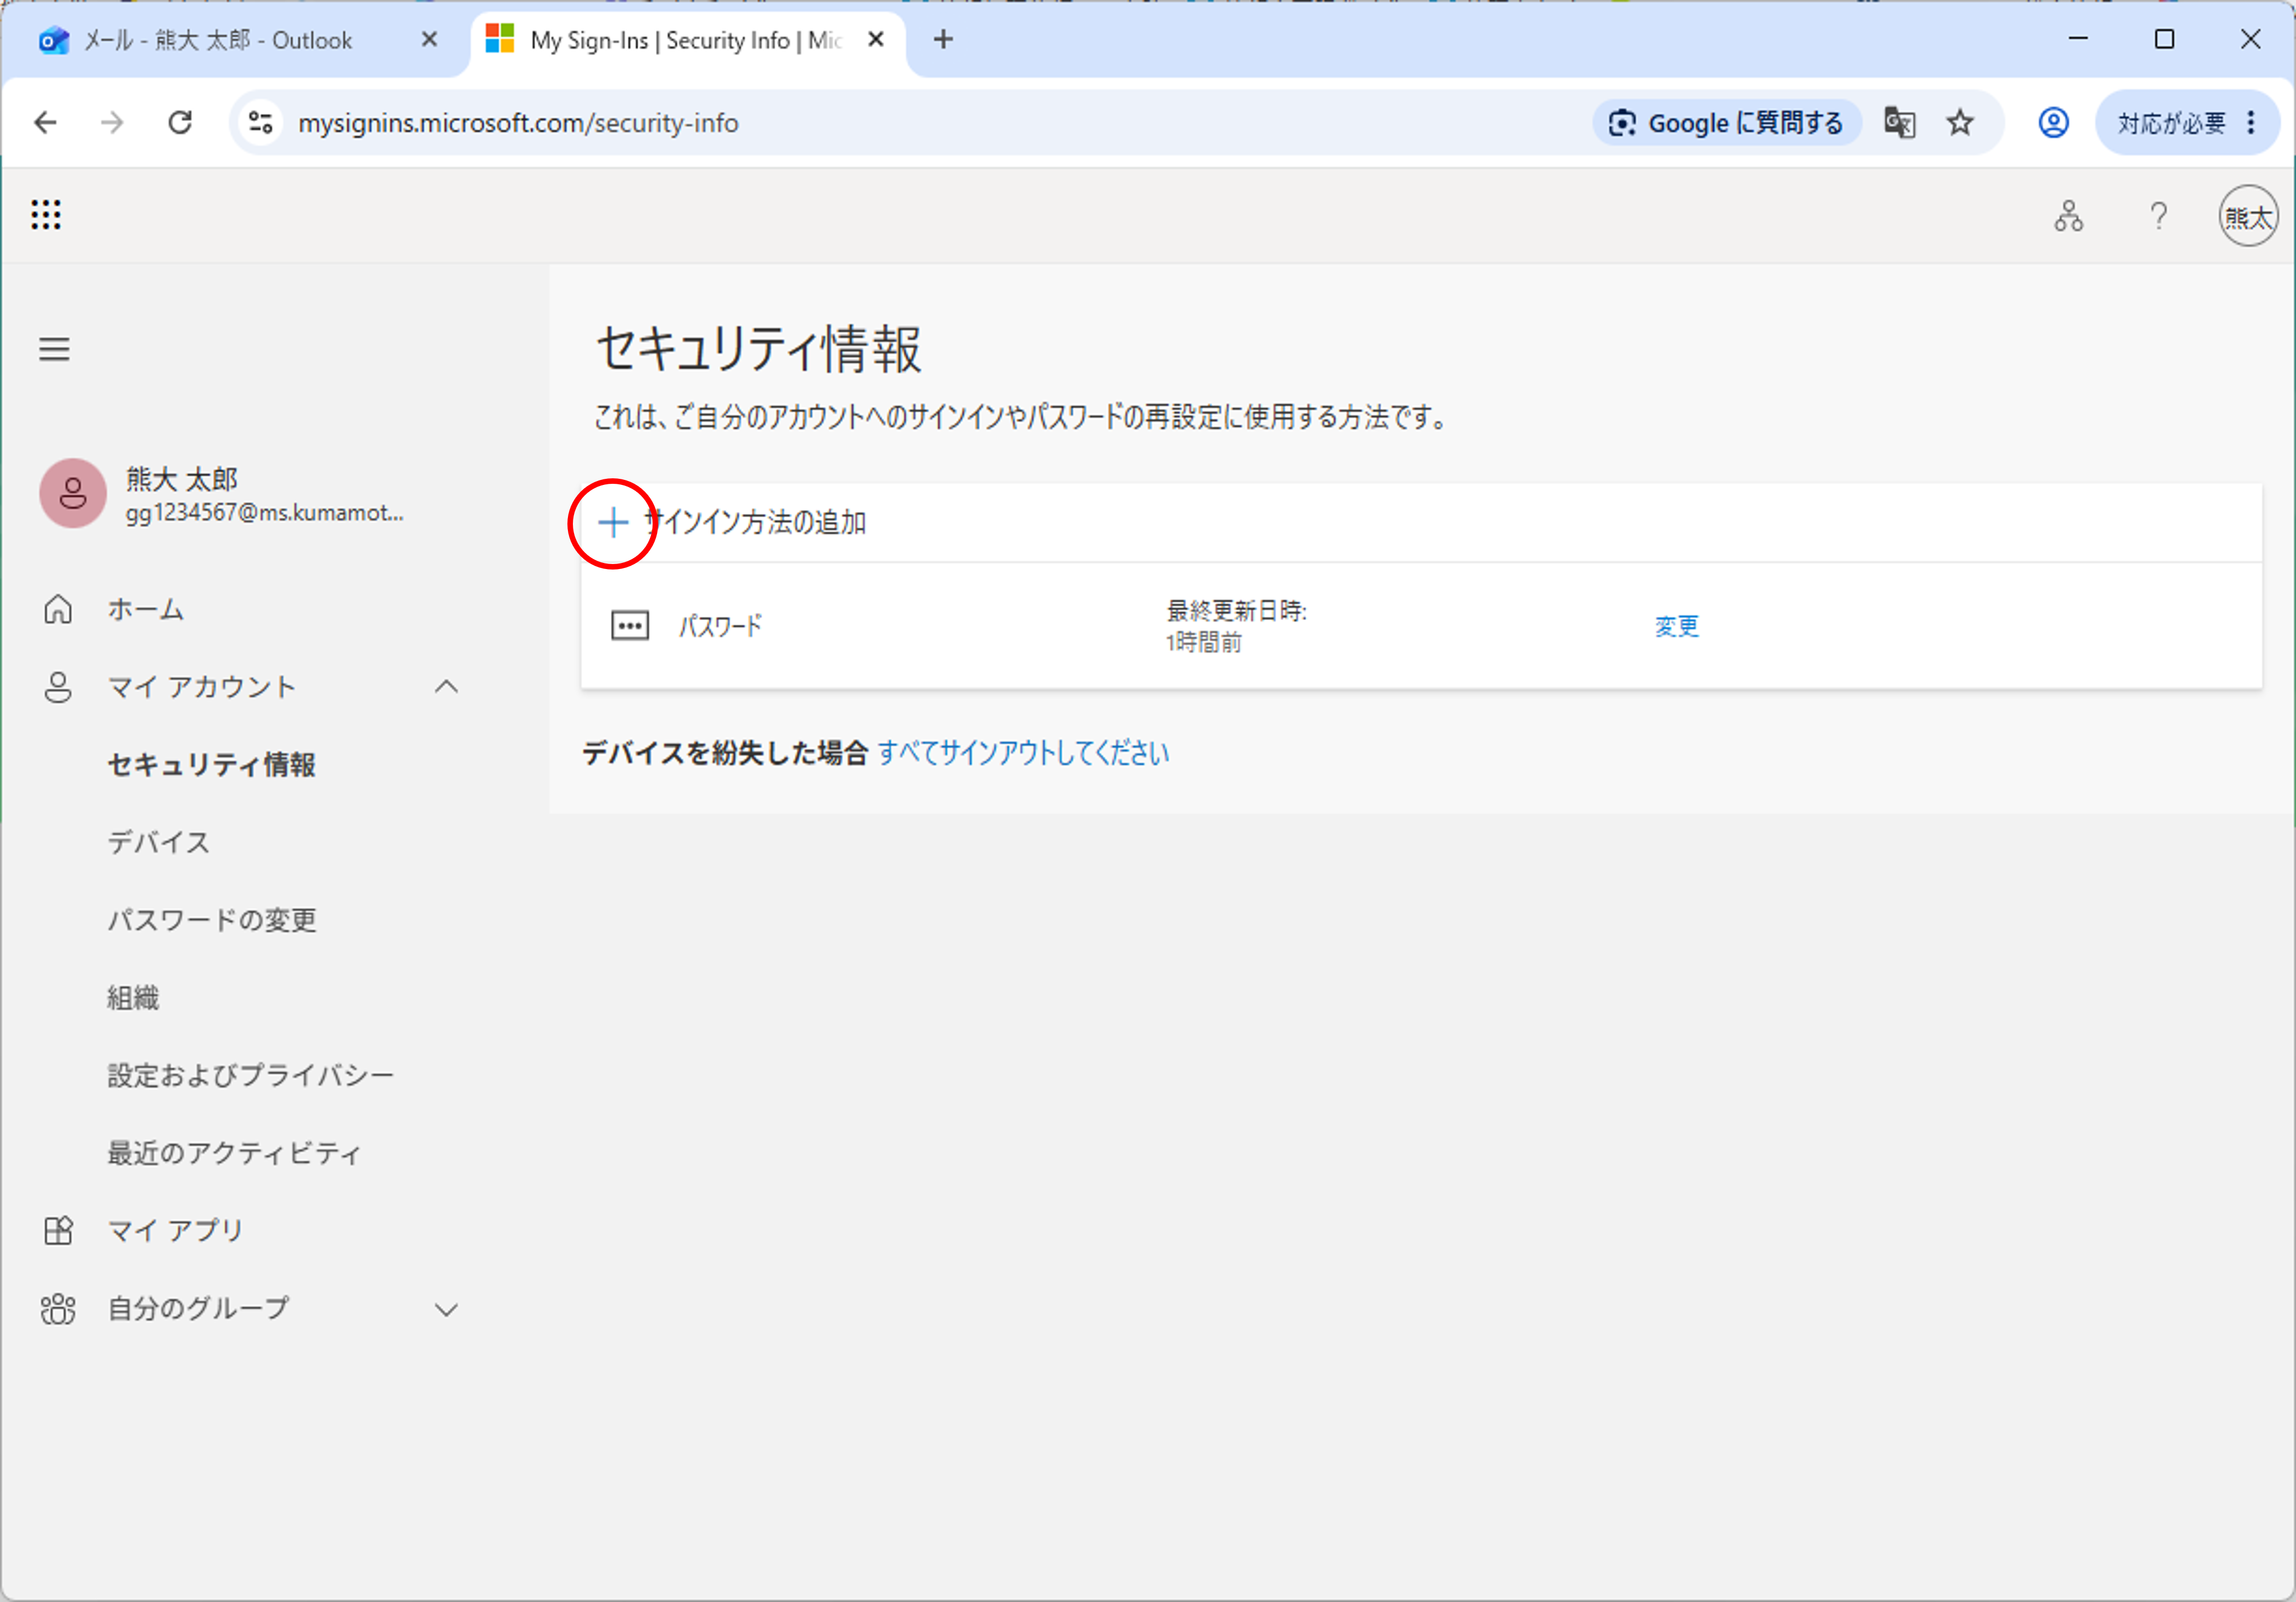The height and width of the screenshot is (1602, 2296).
Task: Click the help question mark icon
Action: click(2158, 216)
